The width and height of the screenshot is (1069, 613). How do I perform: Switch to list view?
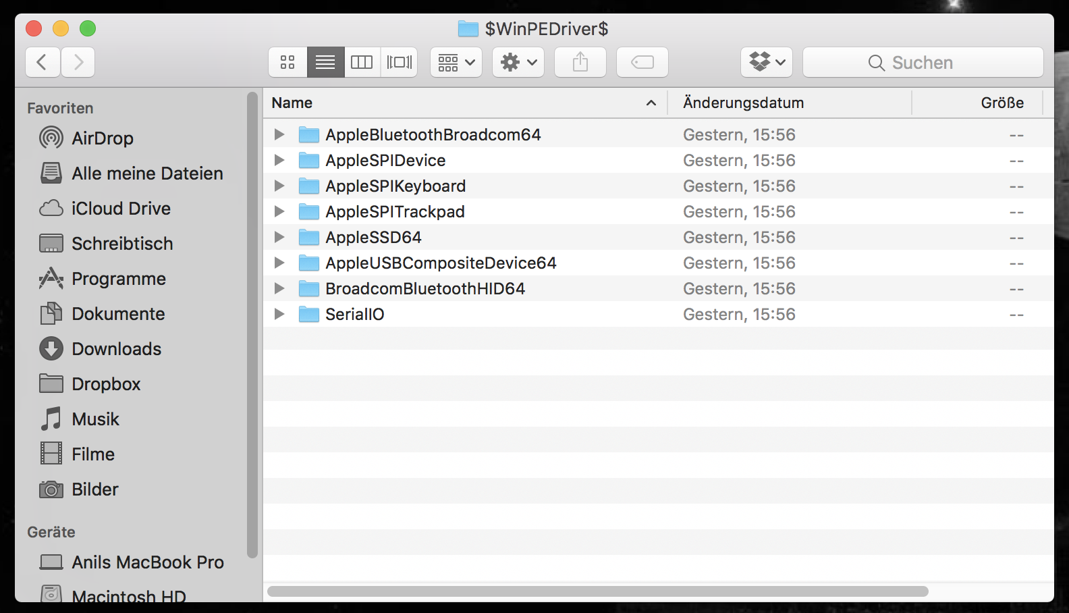coord(325,62)
